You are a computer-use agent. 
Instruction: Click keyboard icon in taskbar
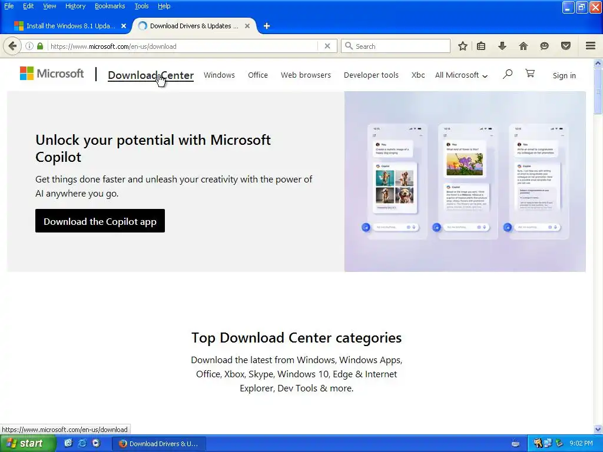516,444
